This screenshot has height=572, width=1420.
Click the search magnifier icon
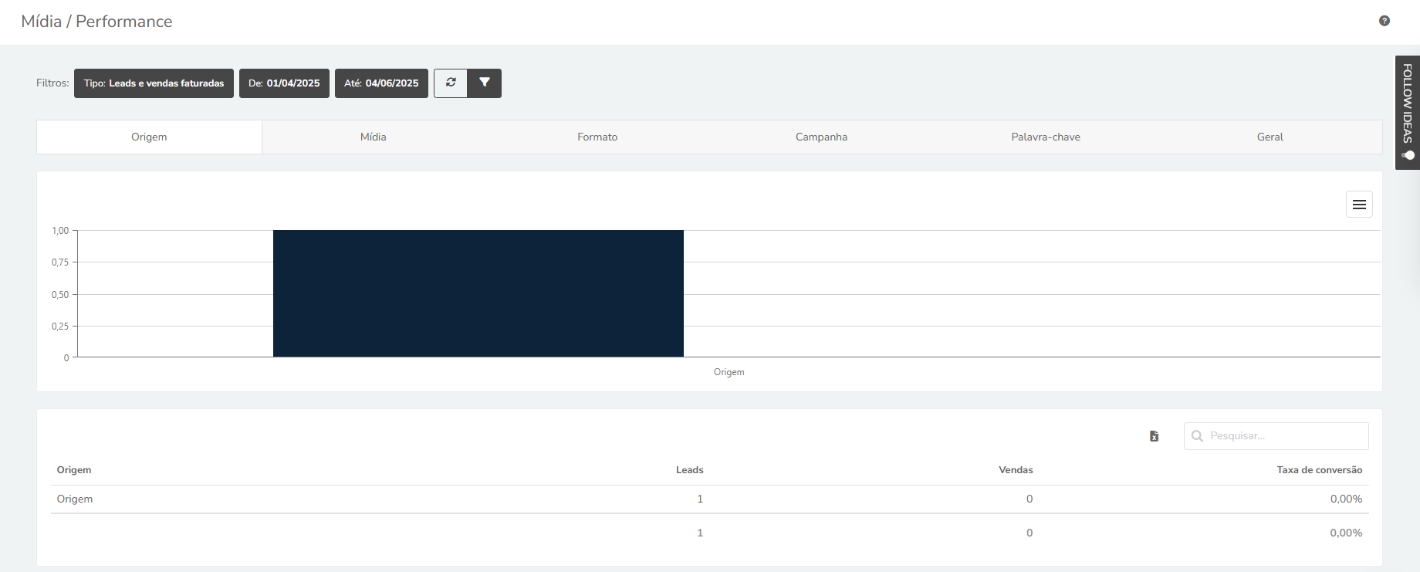[x=1197, y=436]
